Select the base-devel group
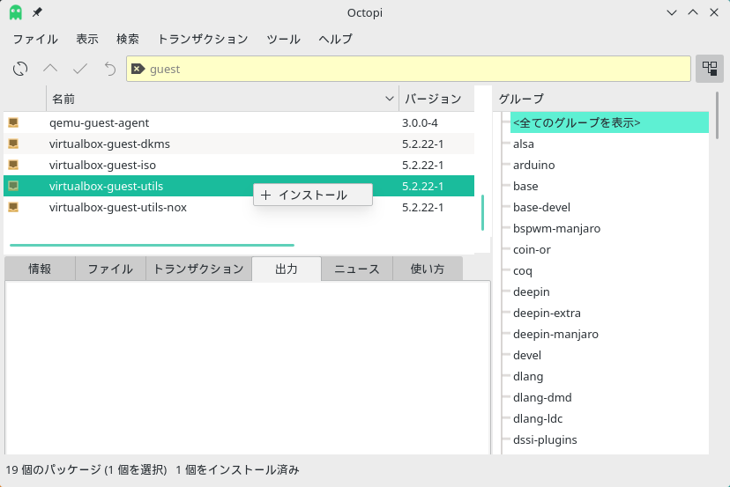The image size is (730, 487). 541,207
